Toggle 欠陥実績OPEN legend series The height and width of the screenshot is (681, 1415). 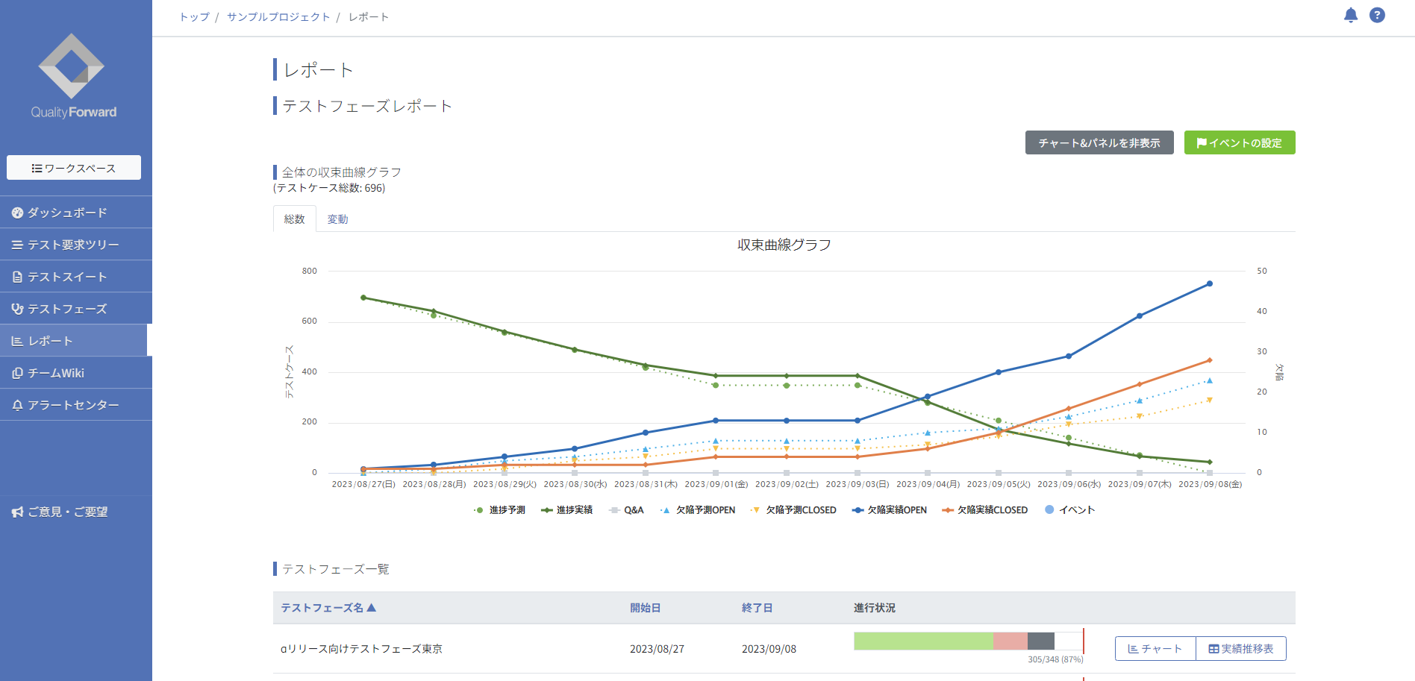tap(890, 510)
